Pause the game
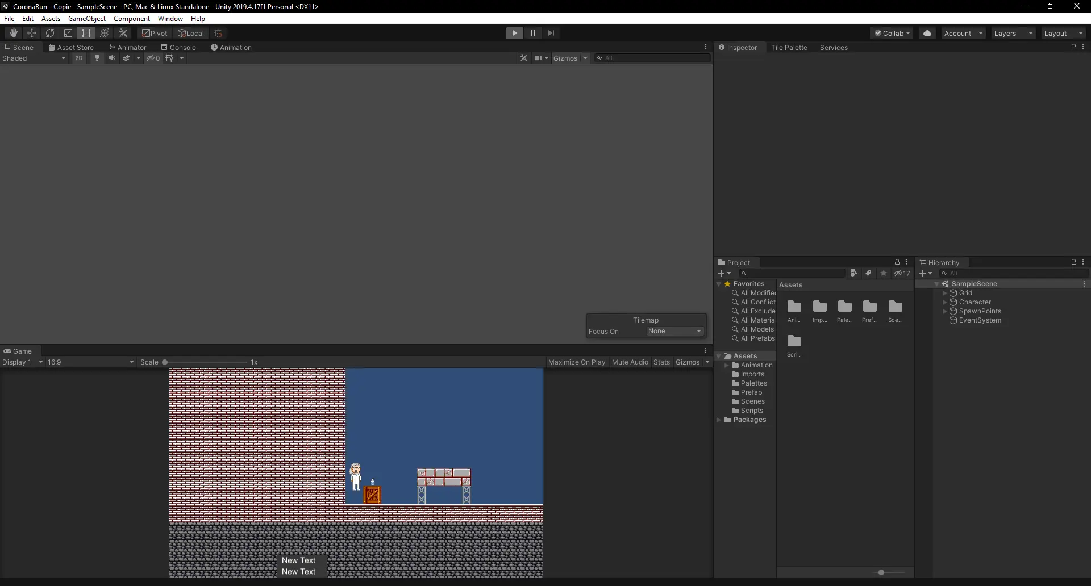The image size is (1091, 586). click(x=532, y=33)
